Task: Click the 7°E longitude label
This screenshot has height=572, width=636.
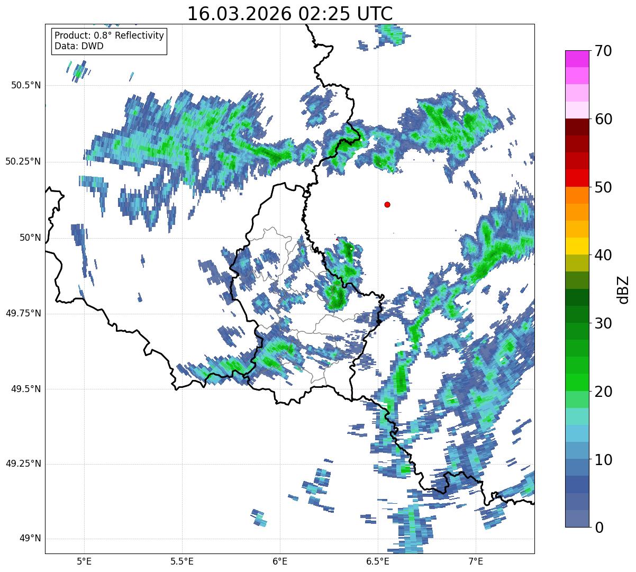Action: click(476, 561)
